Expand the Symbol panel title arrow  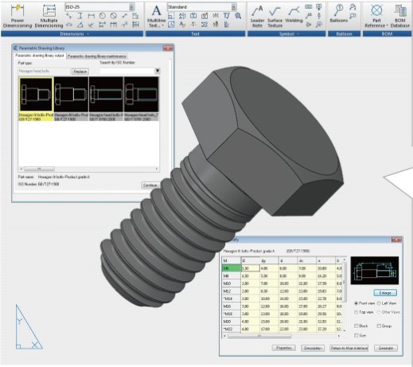[x=298, y=34]
